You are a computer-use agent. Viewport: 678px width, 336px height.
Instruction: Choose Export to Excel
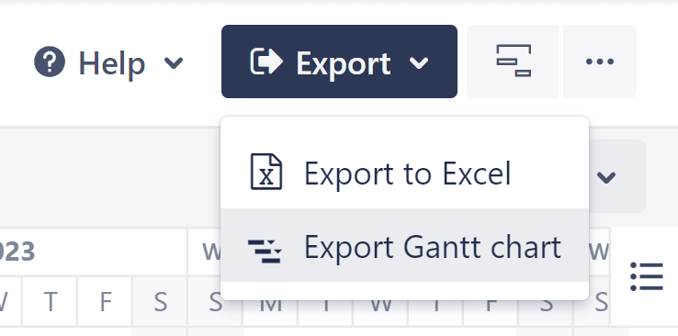click(x=405, y=173)
